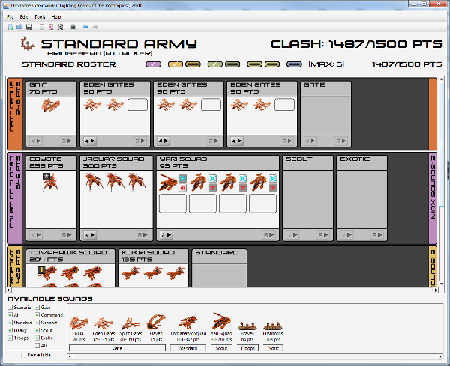Open right arrow menu on Coyote card
Screen dimensions: 450x366
click(67, 235)
